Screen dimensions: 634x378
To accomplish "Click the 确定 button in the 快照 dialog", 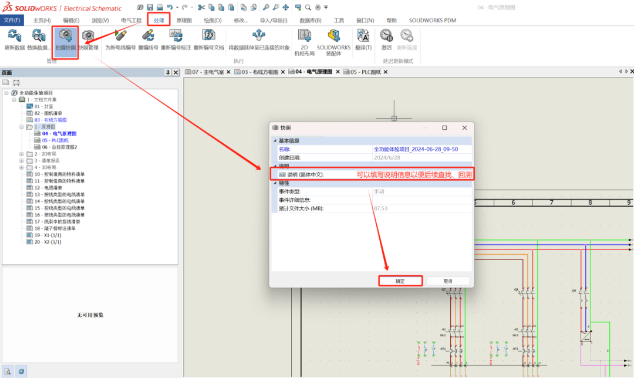I will tap(402, 281).
